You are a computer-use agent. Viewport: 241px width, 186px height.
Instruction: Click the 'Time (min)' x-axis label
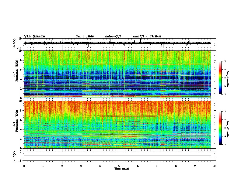[x=122, y=169]
